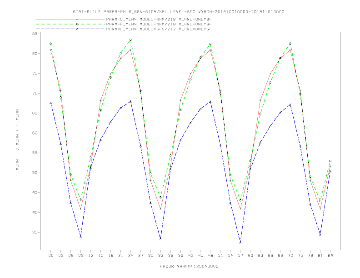360x278 pixels.
Task: Click x-axis tick label 54
Action: coord(230,255)
